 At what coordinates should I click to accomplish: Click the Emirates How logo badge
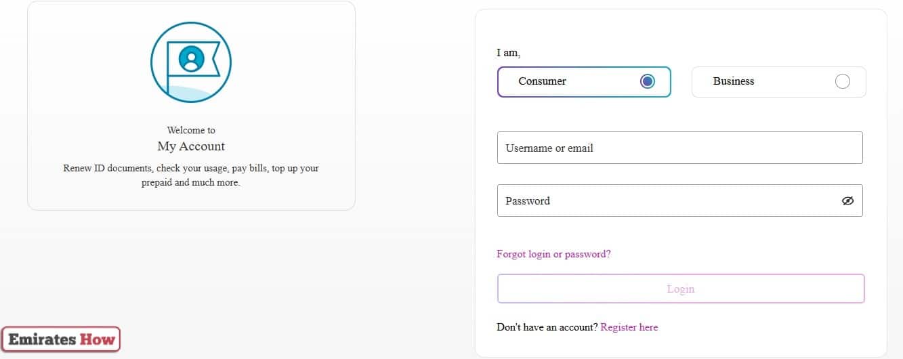tap(61, 339)
